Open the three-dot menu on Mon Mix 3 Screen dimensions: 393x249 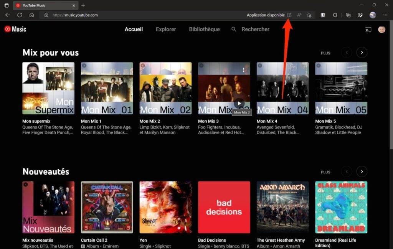pyautogui.click(x=243, y=70)
